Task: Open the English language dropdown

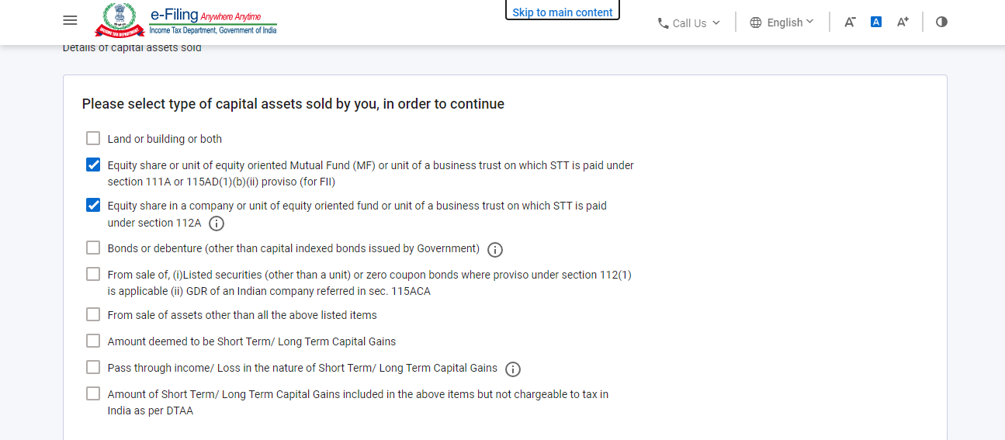Action: click(782, 23)
